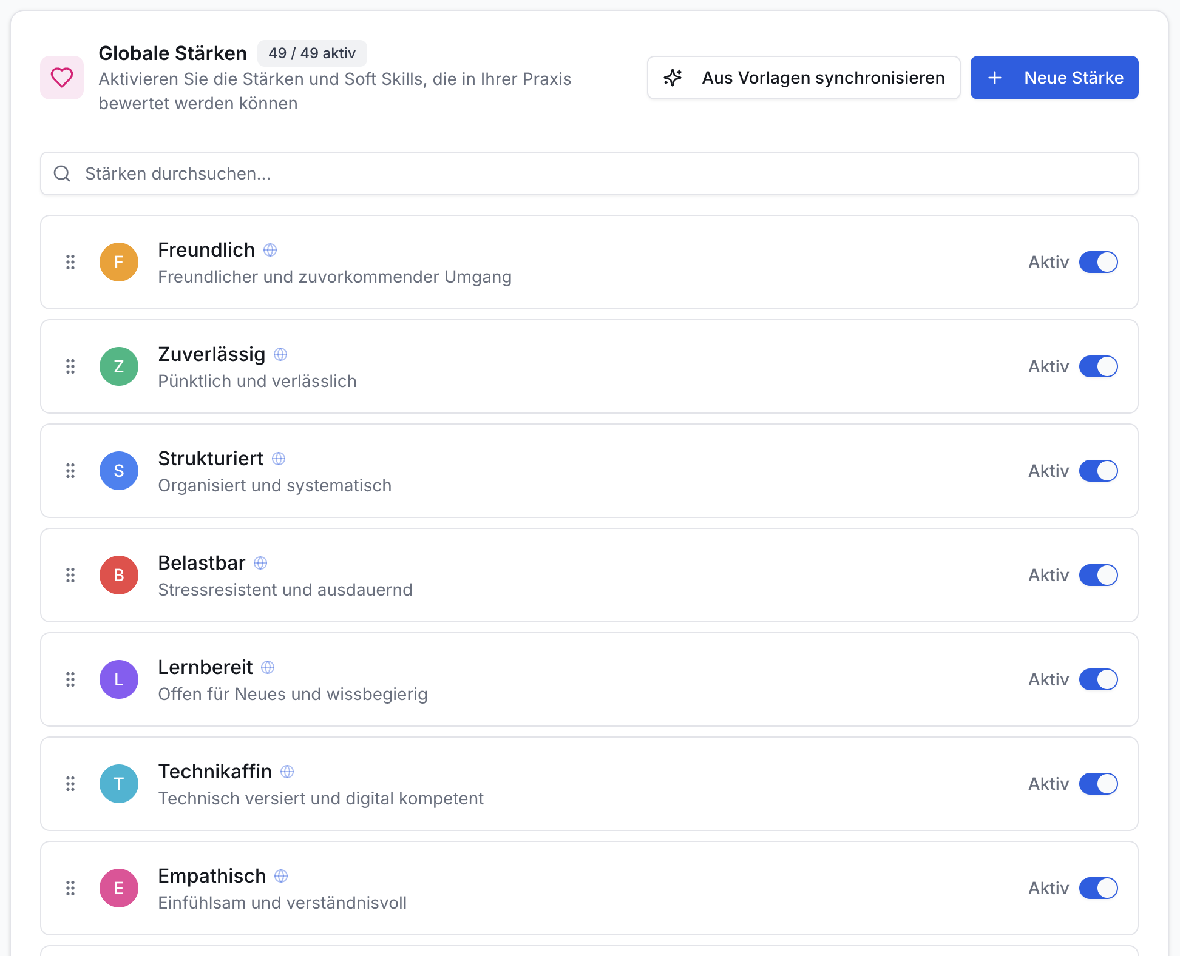Select the Empathisch strength title
The image size is (1180, 956).
(x=212, y=876)
